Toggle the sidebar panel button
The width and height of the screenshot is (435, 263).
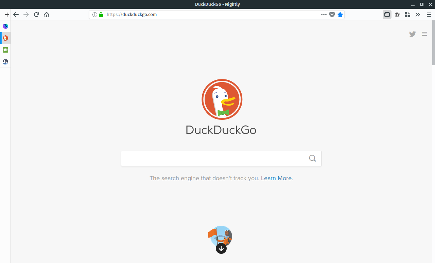[387, 15]
